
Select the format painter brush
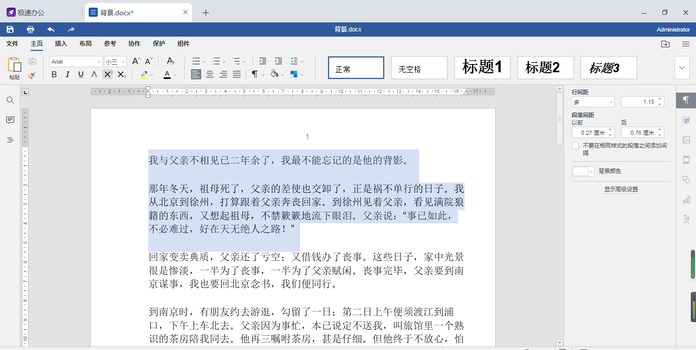click(32, 75)
